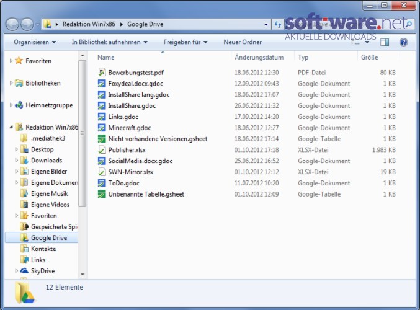This screenshot has width=420, height=310.
Task: Click the Google Drive folder icon in sidebar
Action: click(24, 237)
